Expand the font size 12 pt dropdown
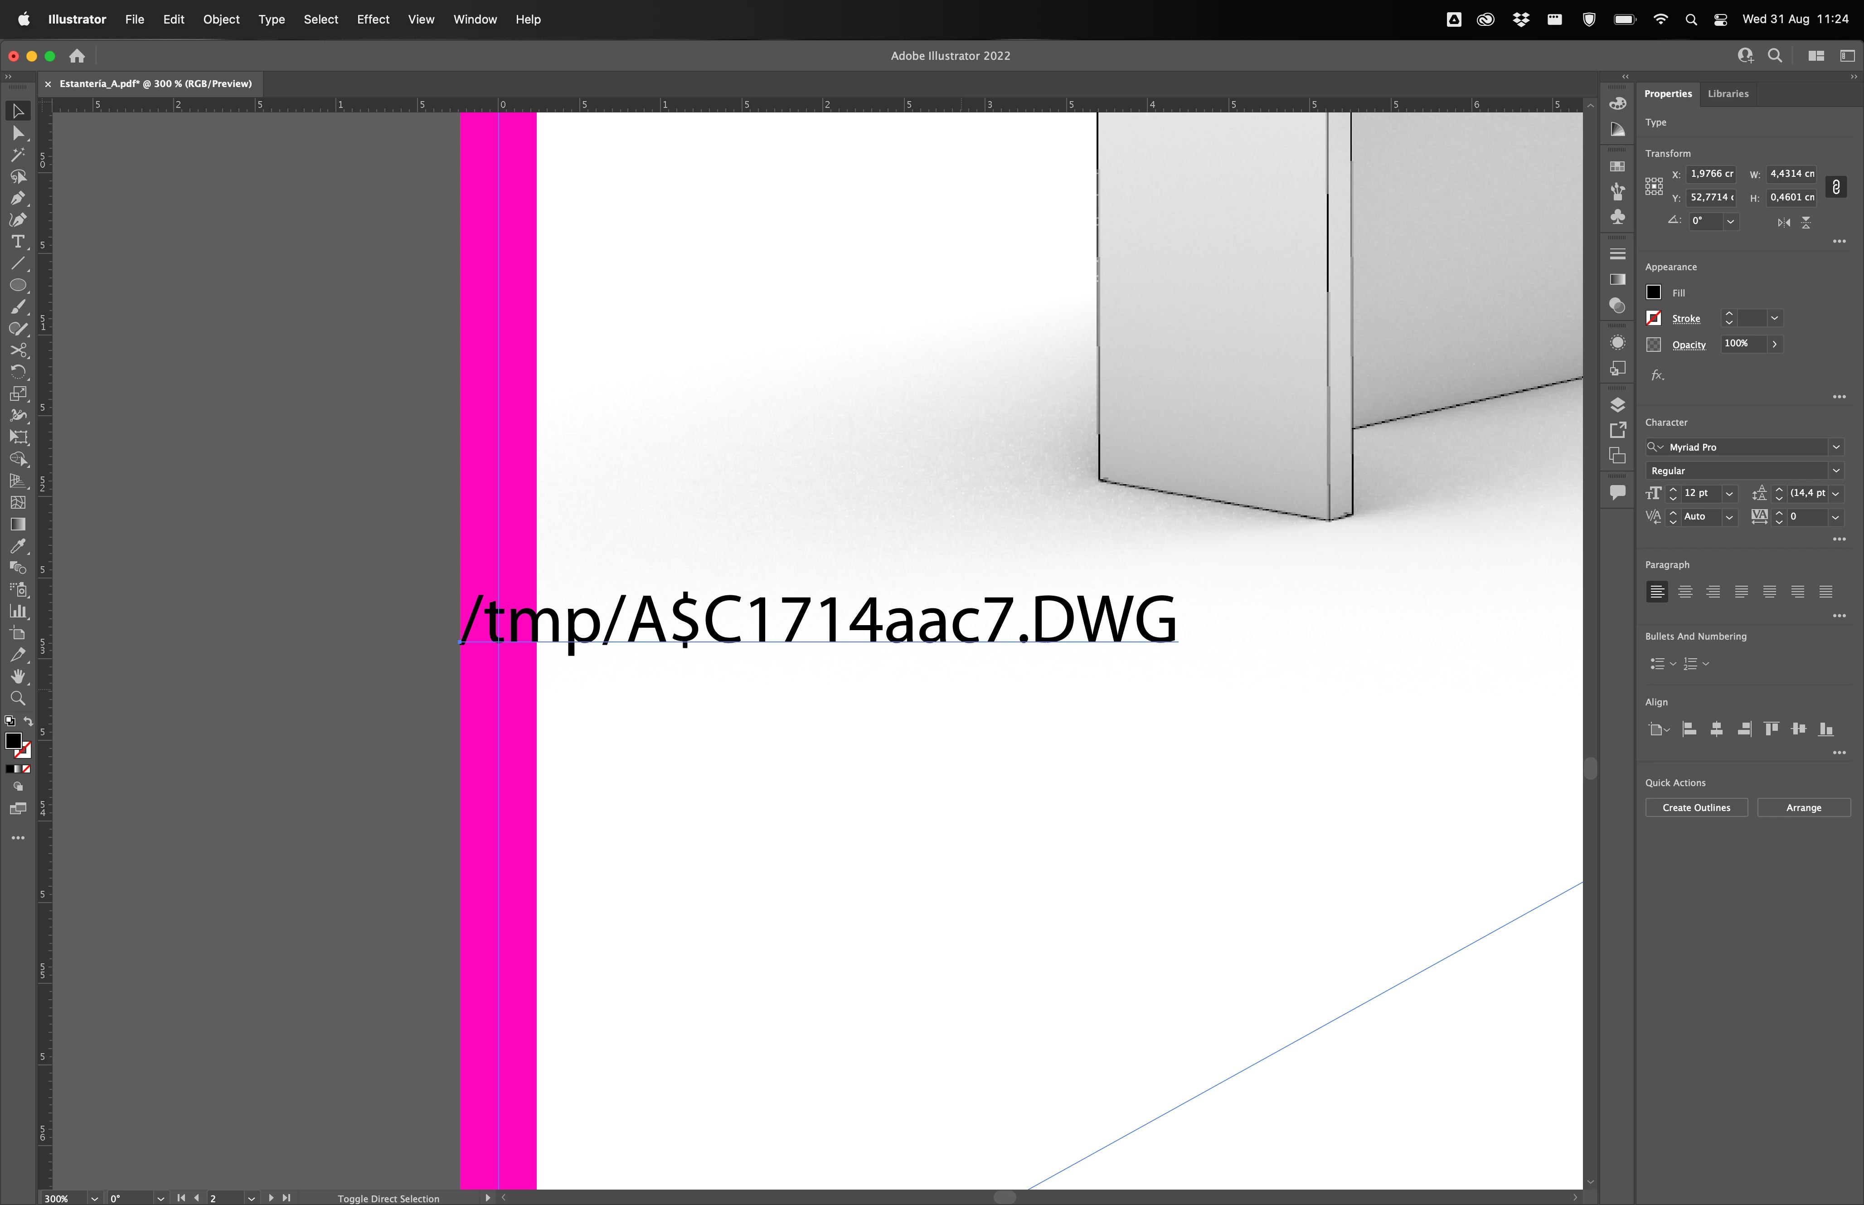This screenshot has height=1205, width=1864. click(x=1729, y=494)
